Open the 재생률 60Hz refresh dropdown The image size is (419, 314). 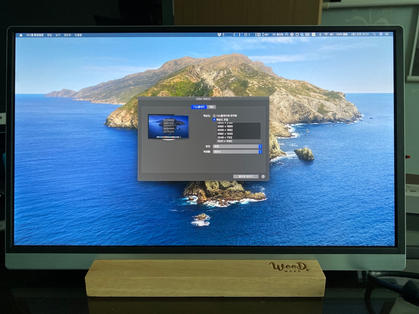point(237,152)
